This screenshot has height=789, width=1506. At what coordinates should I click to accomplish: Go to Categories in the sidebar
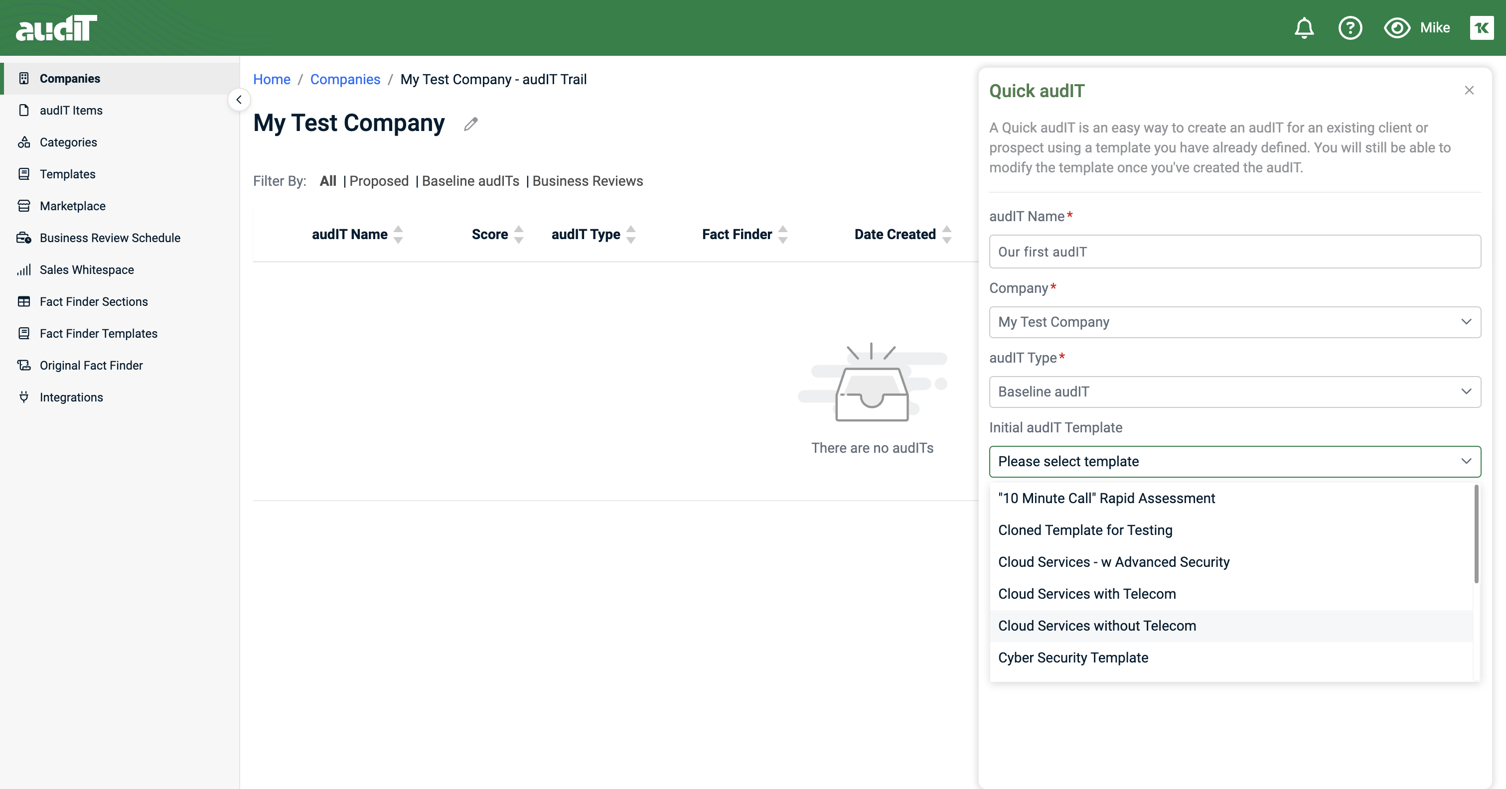tap(120, 142)
